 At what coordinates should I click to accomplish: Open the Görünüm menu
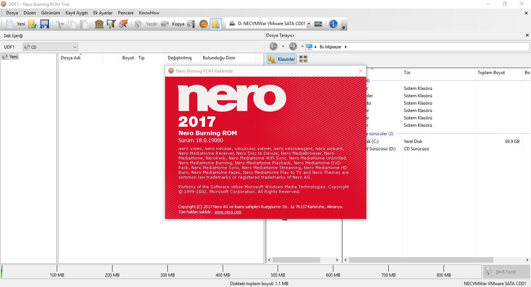coord(51,13)
